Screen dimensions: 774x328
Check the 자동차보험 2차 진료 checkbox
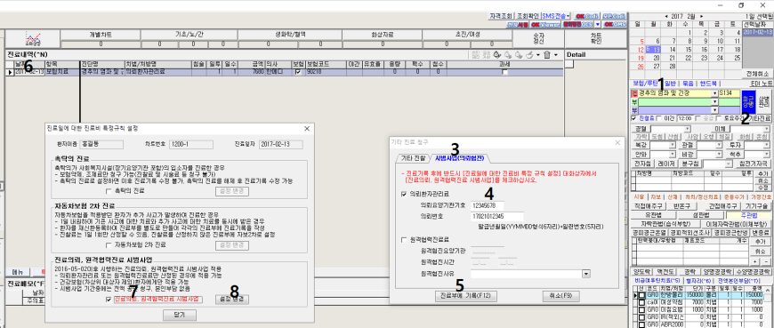109,244
